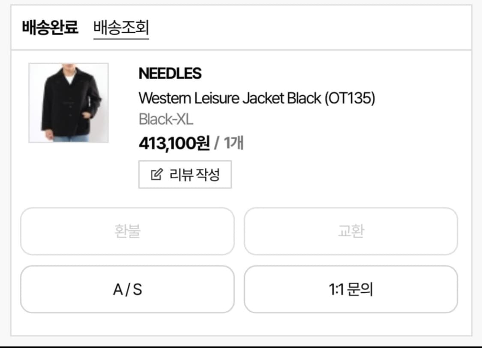Track shipment via 배송조회 link
This screenshot has width=482, height=348.
pyautogui.click(x=121, y=27)
